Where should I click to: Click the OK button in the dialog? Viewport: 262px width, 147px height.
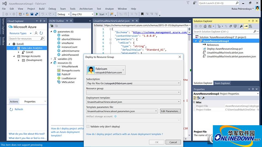coord(157,142)
